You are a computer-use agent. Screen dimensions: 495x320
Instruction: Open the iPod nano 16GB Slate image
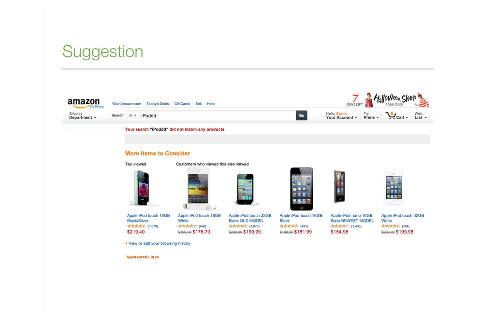pyautogui.click(x=339, y=187)
